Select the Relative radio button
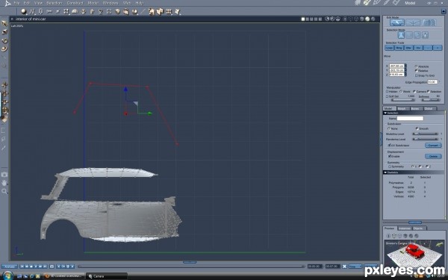This screenshot has width=448, height=280. 417,71
